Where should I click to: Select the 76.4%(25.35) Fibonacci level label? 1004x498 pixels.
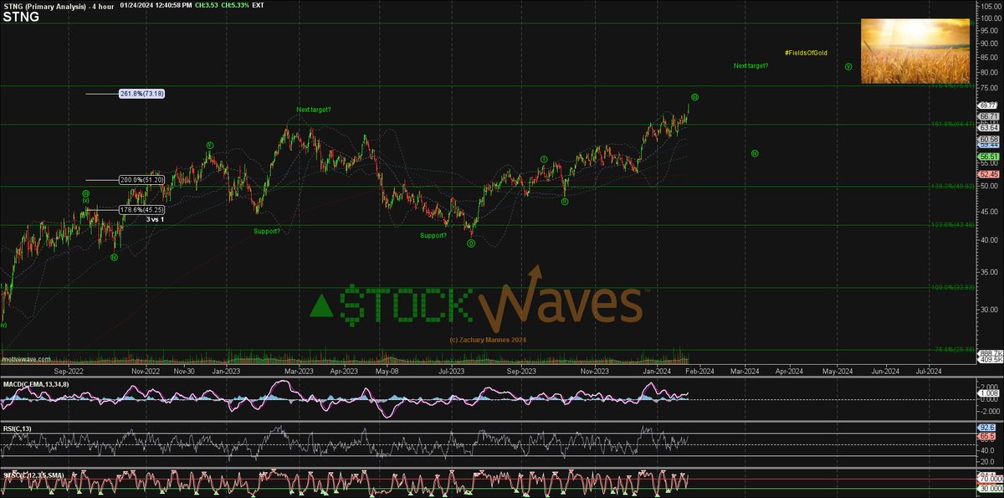tap(953, 349)
